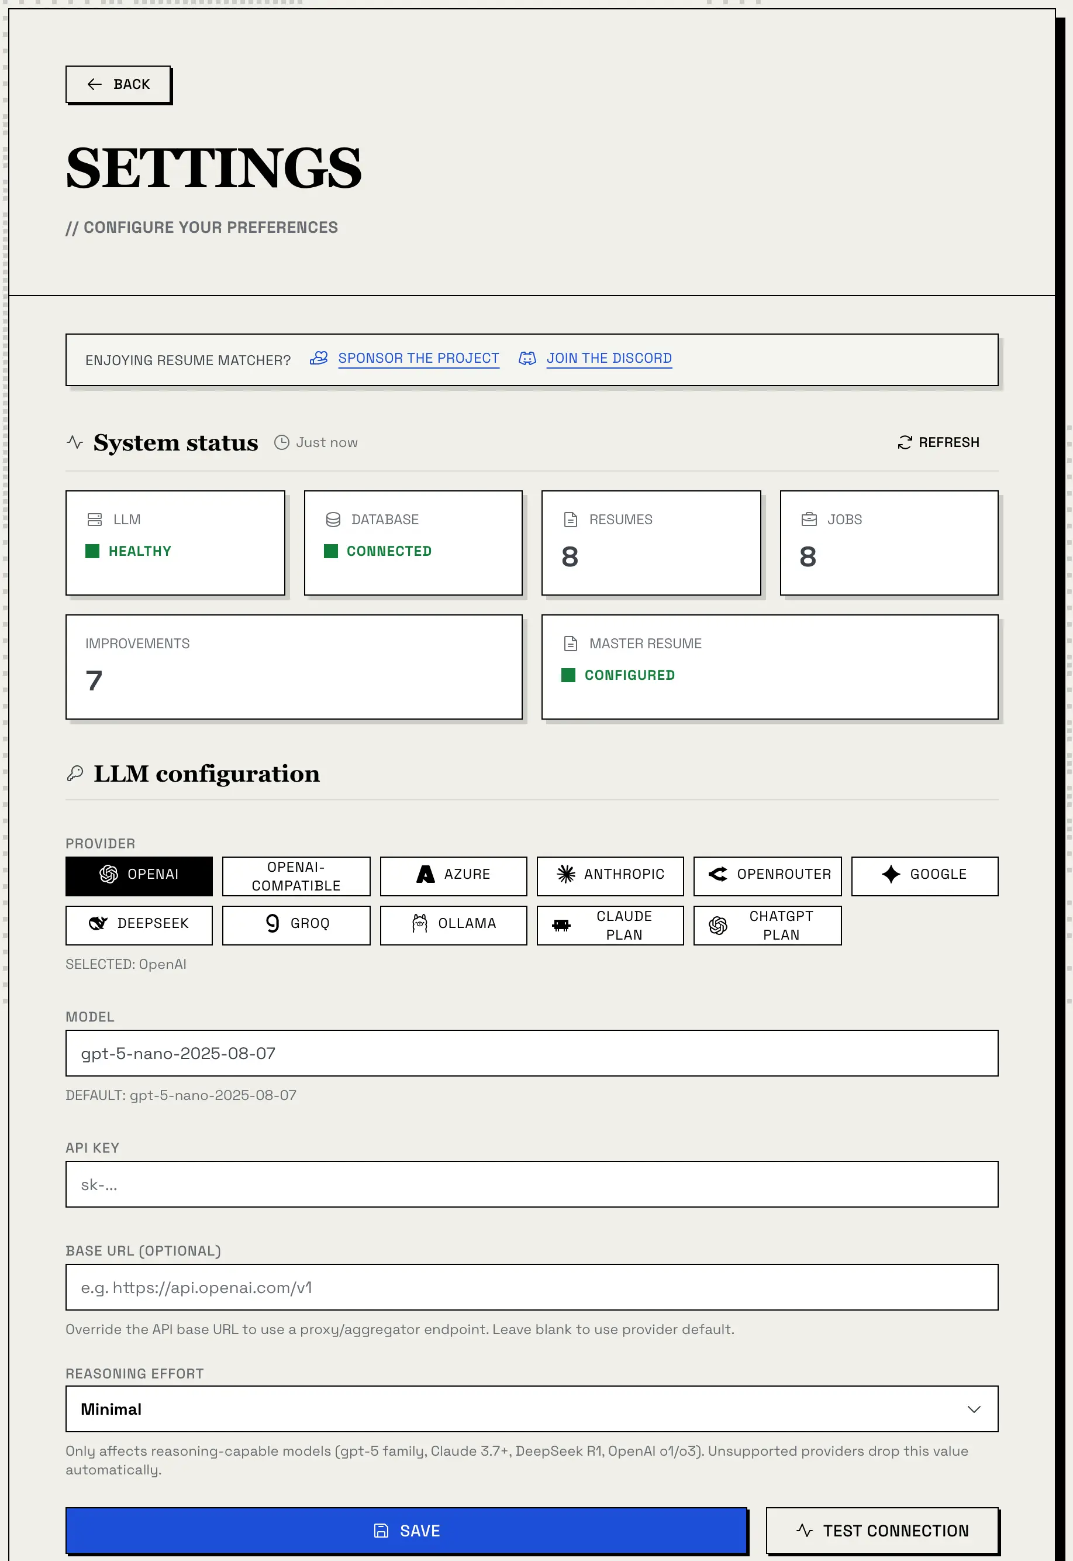
Task: Click the Master Resume document icon
Action: [x=571, y=644]
